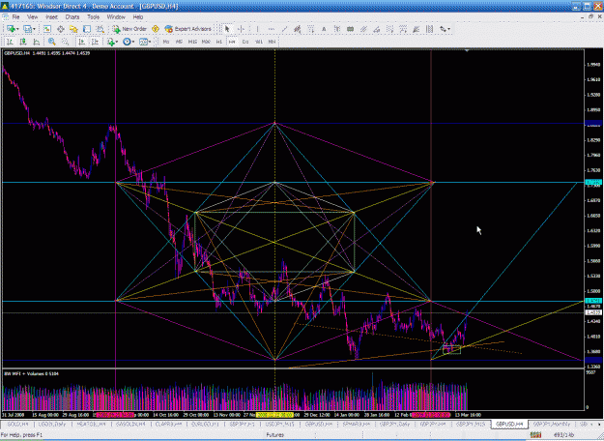Open the View menu
The image size is (604, 441).
(32, 17)
